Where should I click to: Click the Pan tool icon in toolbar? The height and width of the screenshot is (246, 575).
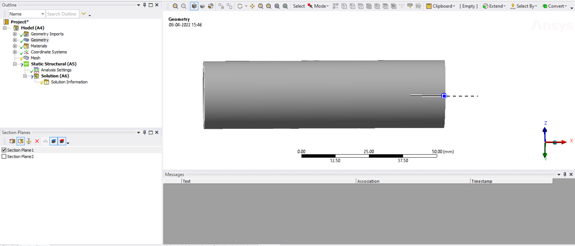pos(252,6)
